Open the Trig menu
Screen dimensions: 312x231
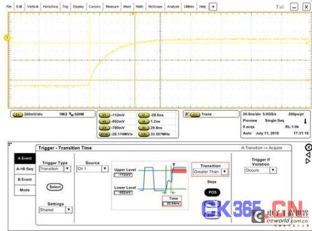point(66,7)
